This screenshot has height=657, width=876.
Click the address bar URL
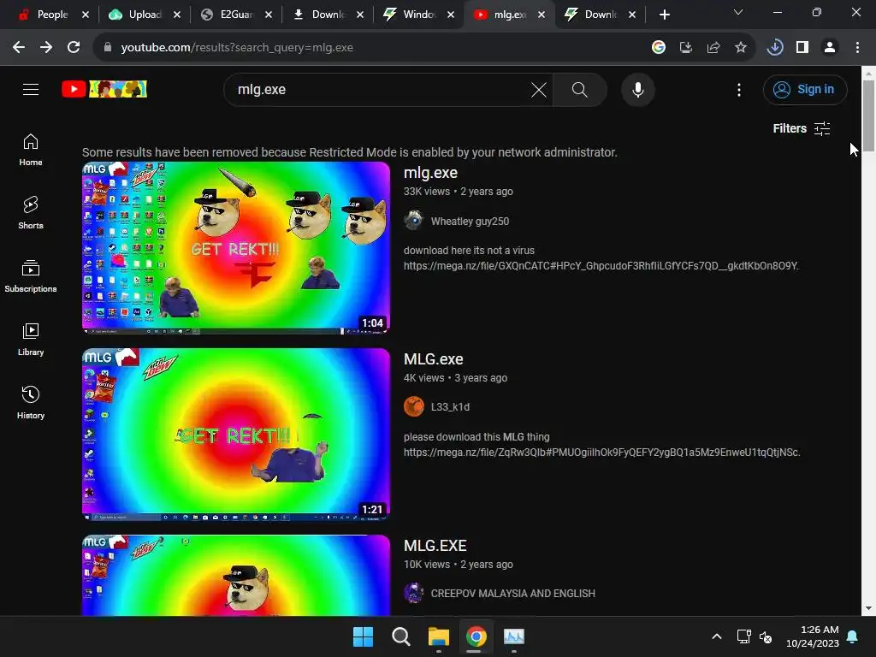click(237, 48)
